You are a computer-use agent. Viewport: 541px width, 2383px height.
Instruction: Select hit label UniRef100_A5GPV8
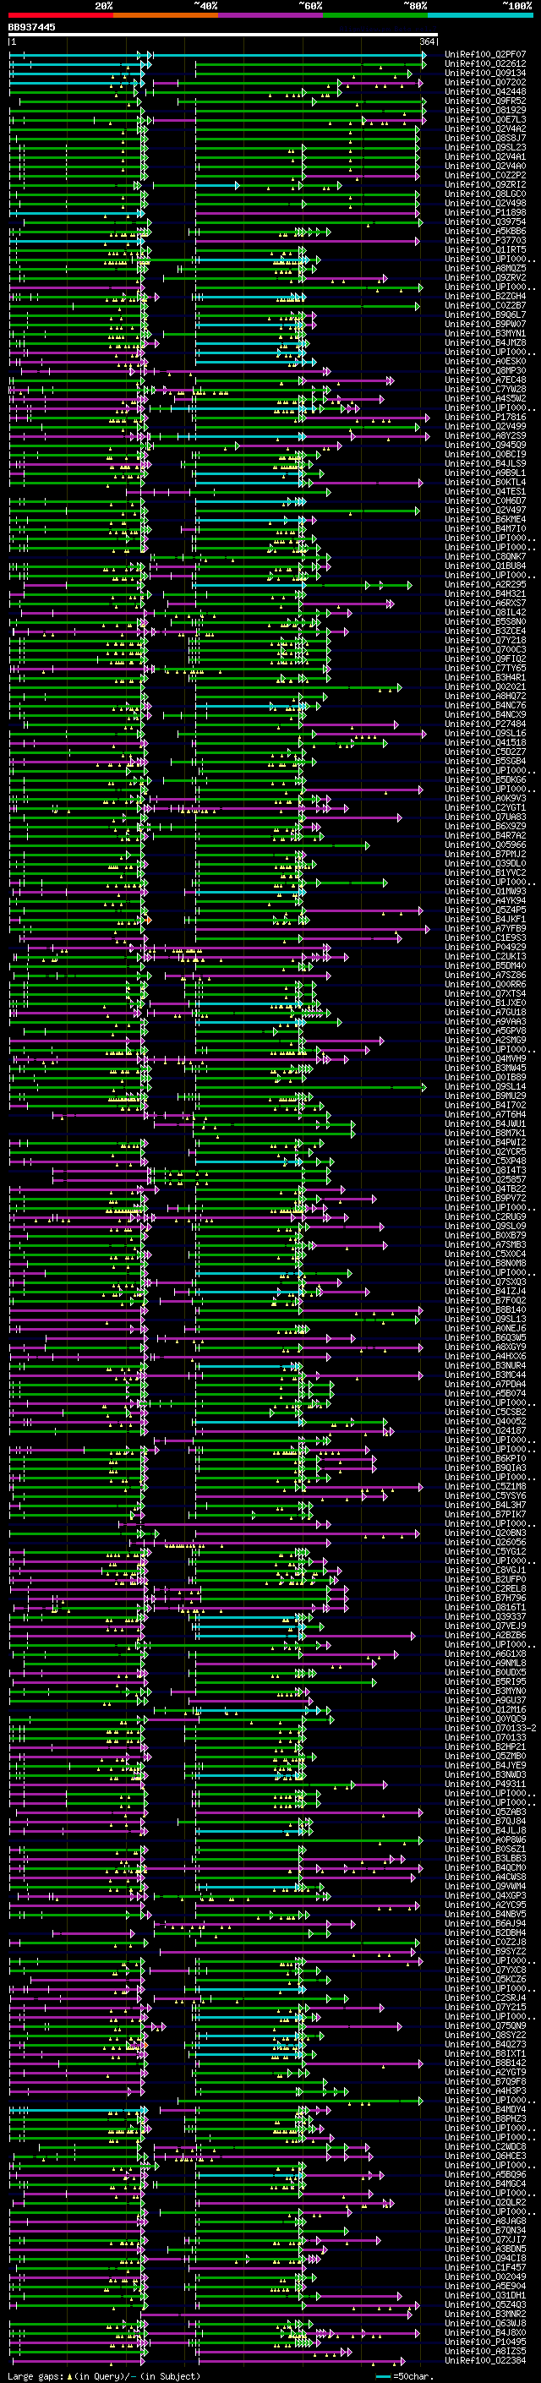tap(485, 1030)
